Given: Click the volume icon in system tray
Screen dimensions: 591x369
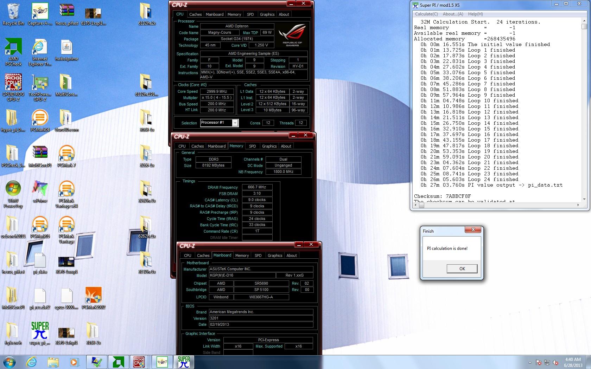Looking at the screenshot, I should pos(555,362).
